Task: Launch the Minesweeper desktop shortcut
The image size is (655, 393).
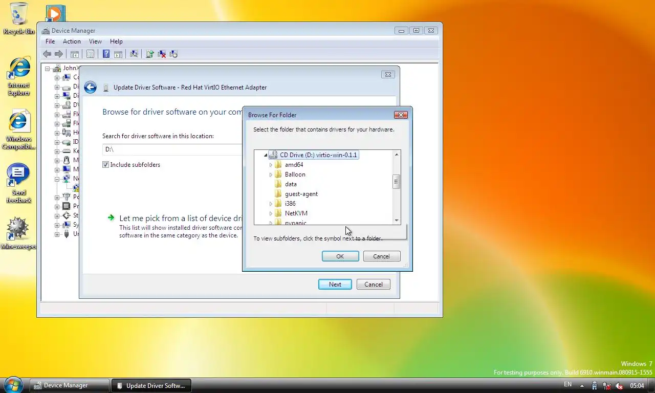Action: tap(18, 234)
